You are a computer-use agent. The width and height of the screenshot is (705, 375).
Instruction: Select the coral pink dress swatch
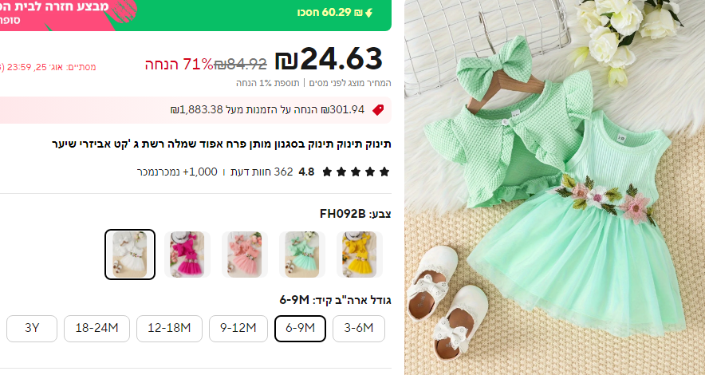click(245, 255)
